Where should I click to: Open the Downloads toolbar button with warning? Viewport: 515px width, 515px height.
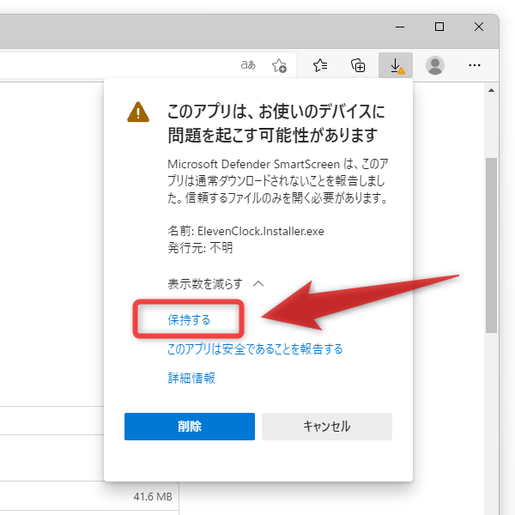(x=396, y=65)
